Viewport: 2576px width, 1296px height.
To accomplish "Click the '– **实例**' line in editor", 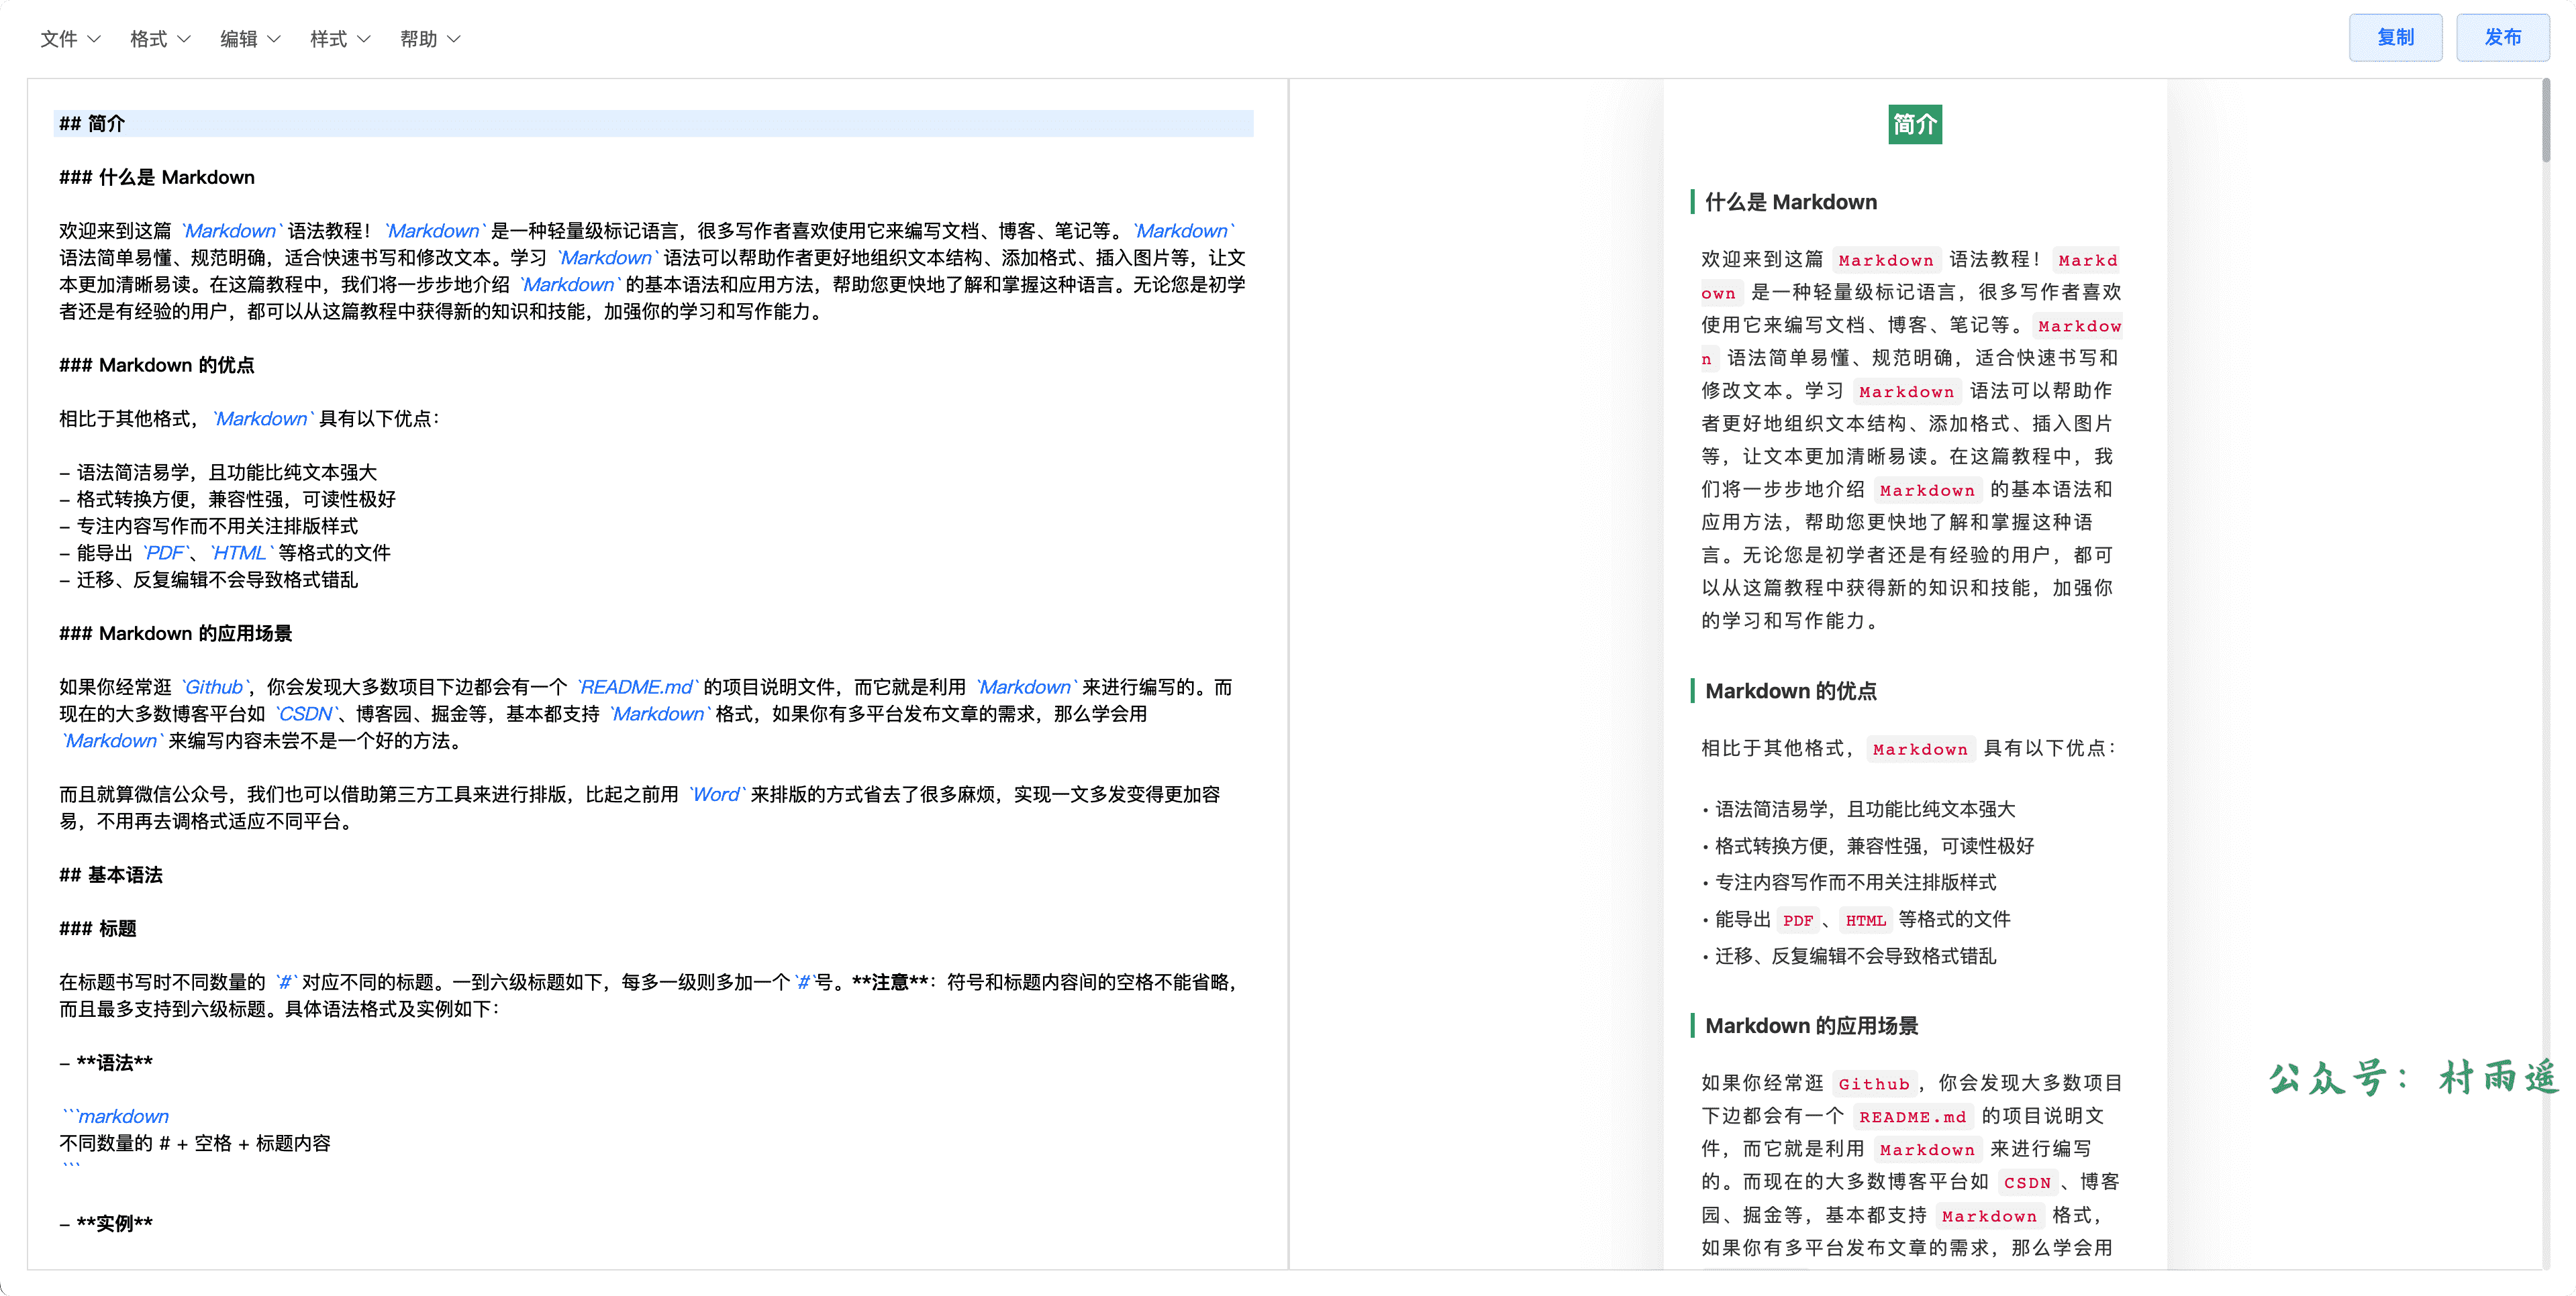I will click(107, 1223).
